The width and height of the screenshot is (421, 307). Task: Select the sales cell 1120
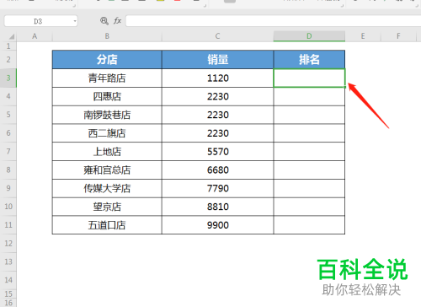click(x=217, y=78)
